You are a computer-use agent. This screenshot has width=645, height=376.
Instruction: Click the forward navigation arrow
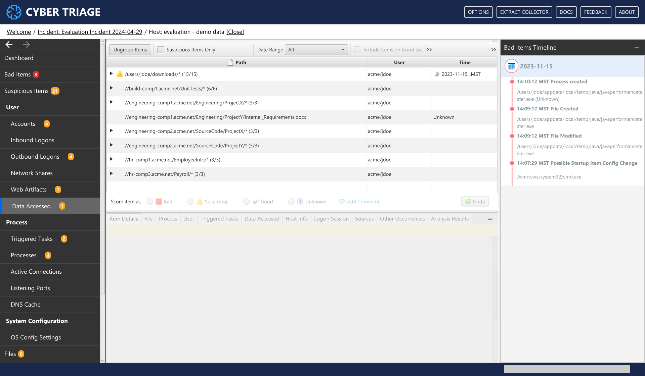point(26,44)
